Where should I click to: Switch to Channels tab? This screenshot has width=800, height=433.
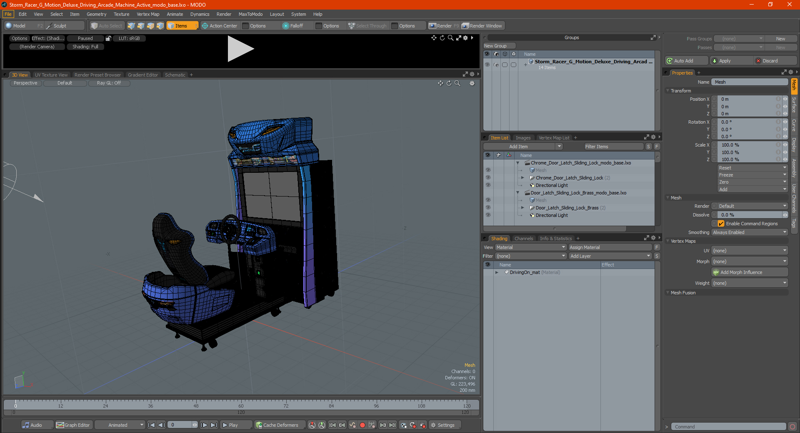524,239
